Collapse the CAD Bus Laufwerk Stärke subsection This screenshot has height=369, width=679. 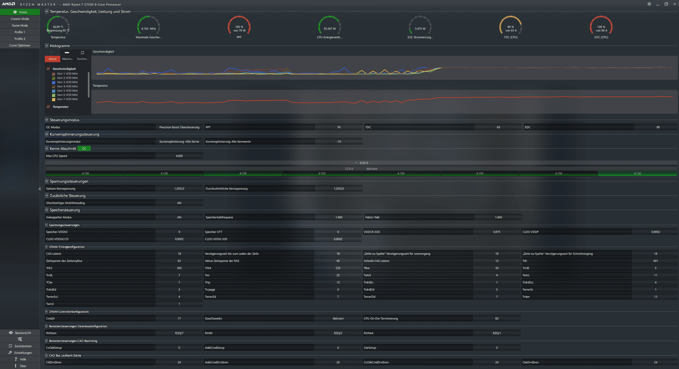(x=46, y=355)
